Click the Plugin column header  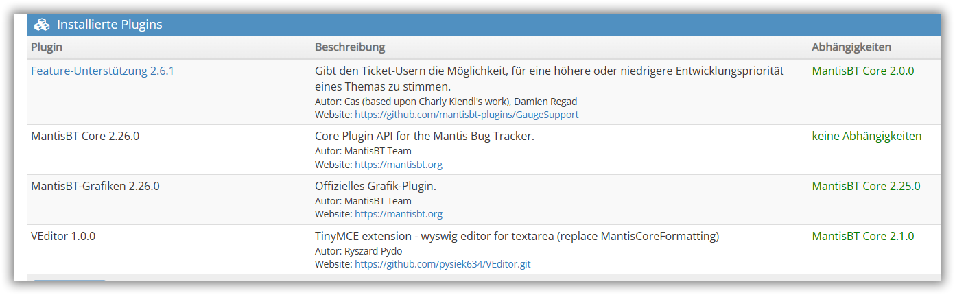pos(47,47)
